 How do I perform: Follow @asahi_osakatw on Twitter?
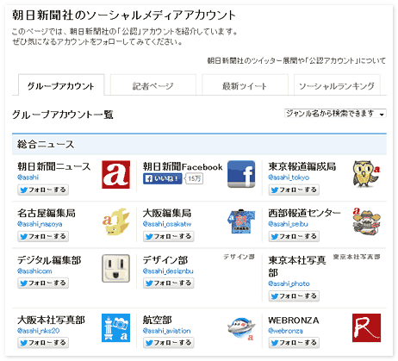click(169, 236)
